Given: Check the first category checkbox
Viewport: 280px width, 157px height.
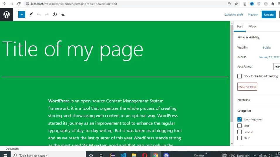Looking at the screenshot, I should coord(239,126).
